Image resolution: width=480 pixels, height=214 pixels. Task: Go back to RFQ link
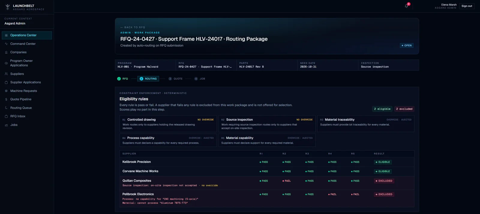point(133,27)
